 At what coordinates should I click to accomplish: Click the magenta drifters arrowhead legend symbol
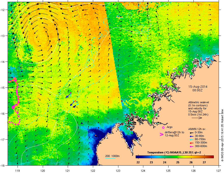point(161,134)
